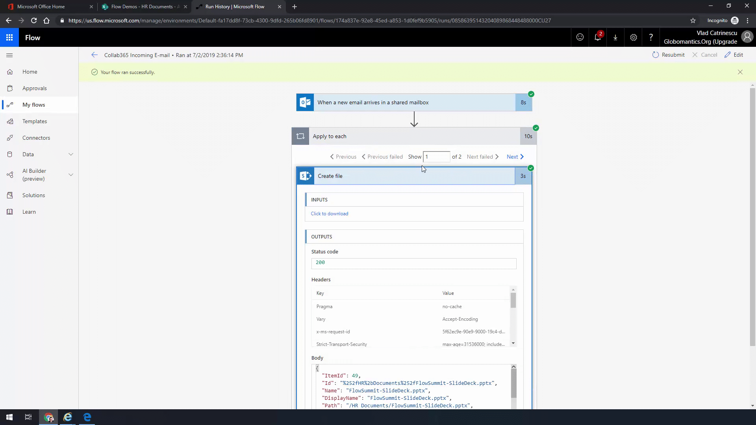756x425 pixels.
Task: Open the Help question mark
Action: pyautogui.click(x=651, y=37)
